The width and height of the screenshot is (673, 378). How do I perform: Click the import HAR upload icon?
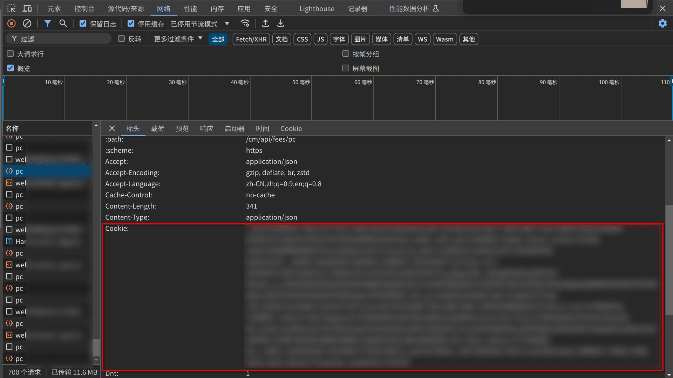pos(265,23)
